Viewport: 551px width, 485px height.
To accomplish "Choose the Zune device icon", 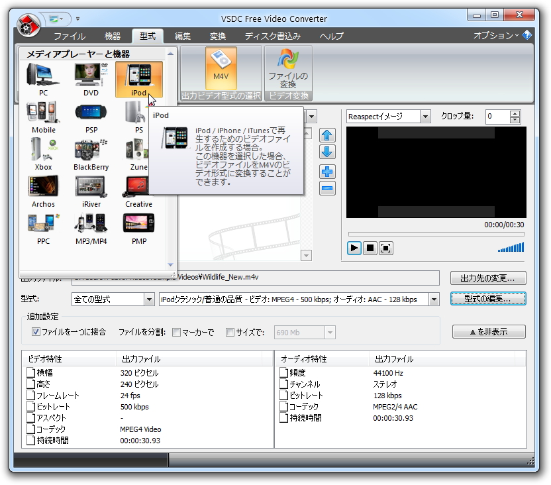I will 138,154.
